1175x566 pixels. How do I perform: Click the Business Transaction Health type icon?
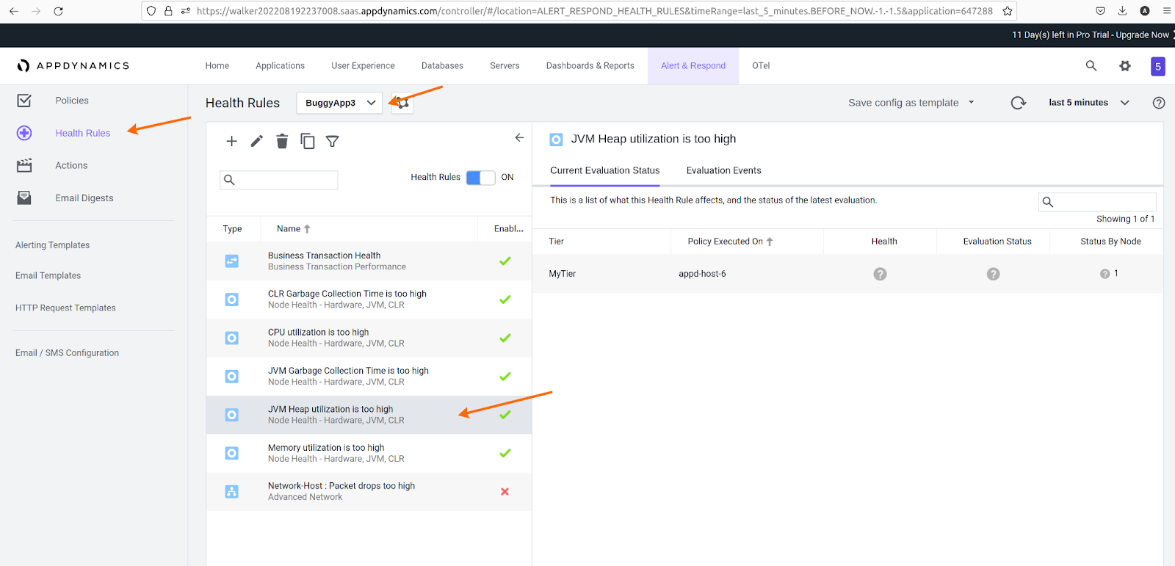[231, 261]
